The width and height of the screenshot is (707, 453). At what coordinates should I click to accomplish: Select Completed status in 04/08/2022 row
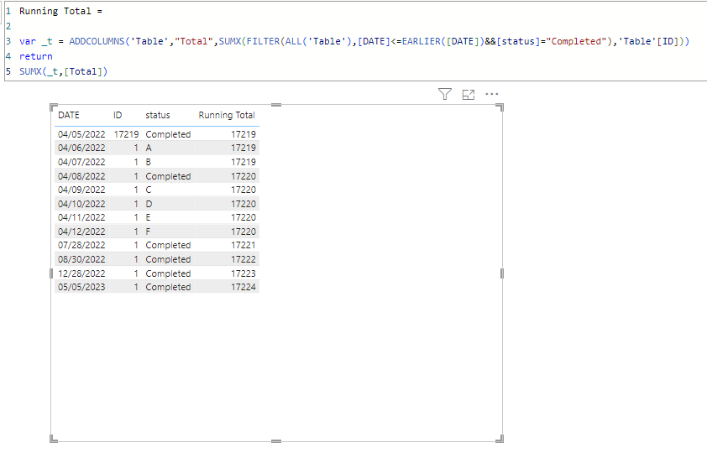(168, 176)
